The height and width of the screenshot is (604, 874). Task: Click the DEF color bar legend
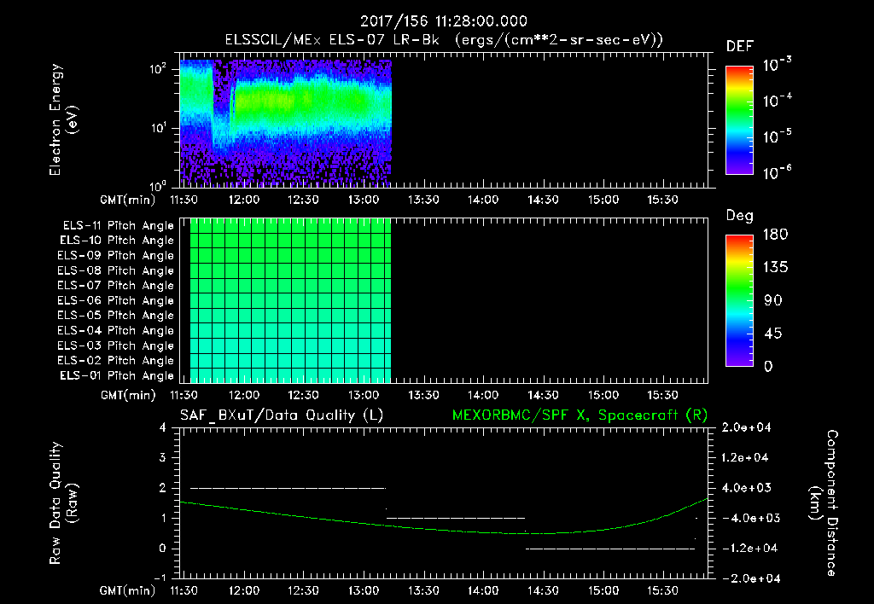pos(739,119)
